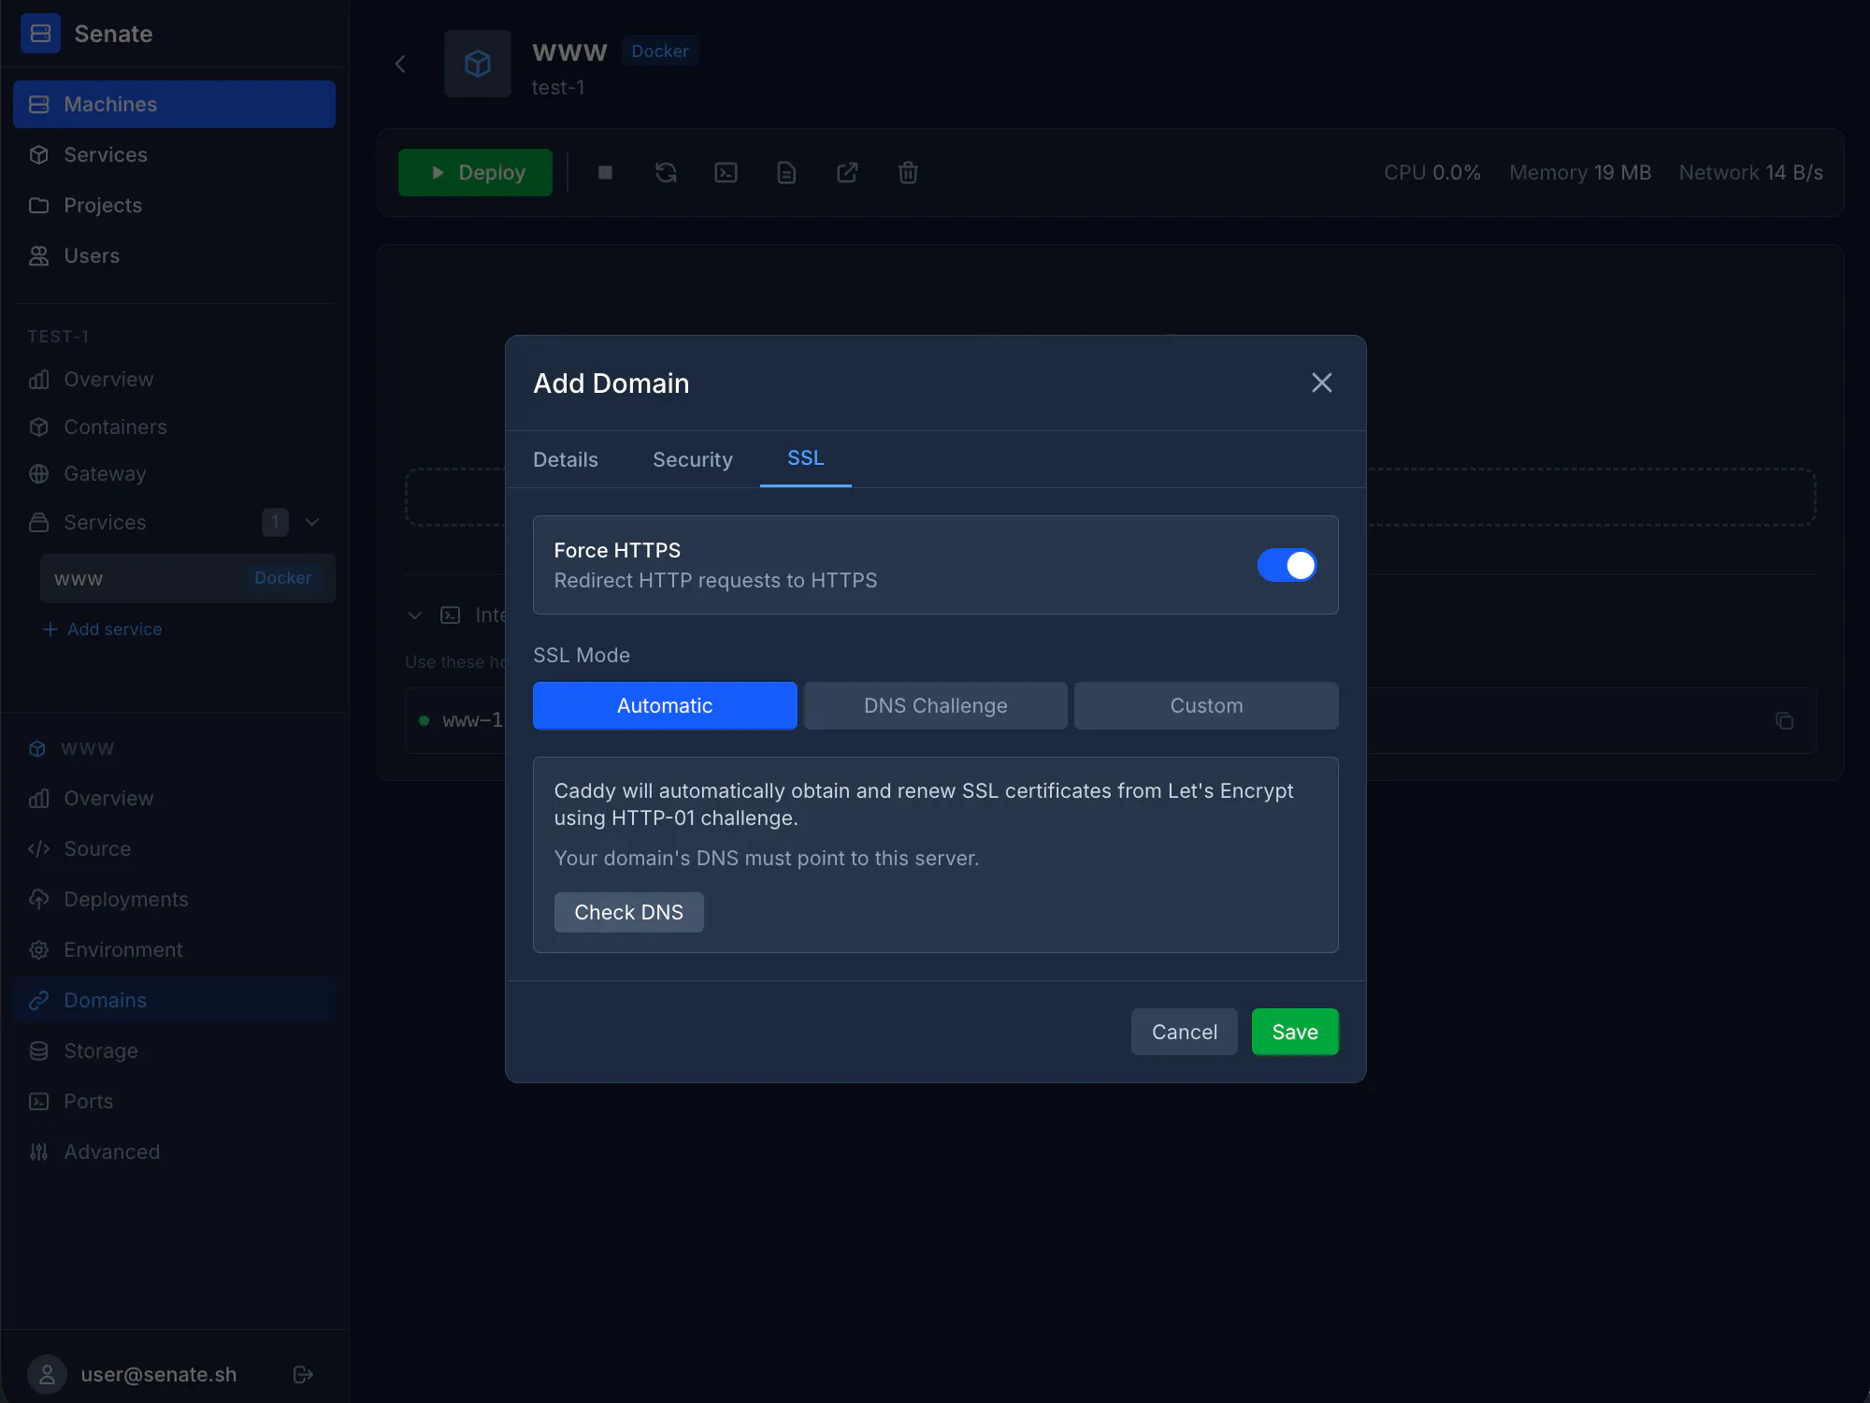The height and width of the screenshot is (1403, 1870).
Task: Open the Gateway page
Action: [174, 473]
